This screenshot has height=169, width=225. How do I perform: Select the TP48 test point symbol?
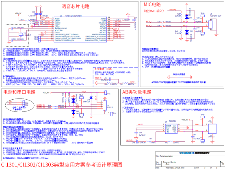coord(203,117)
